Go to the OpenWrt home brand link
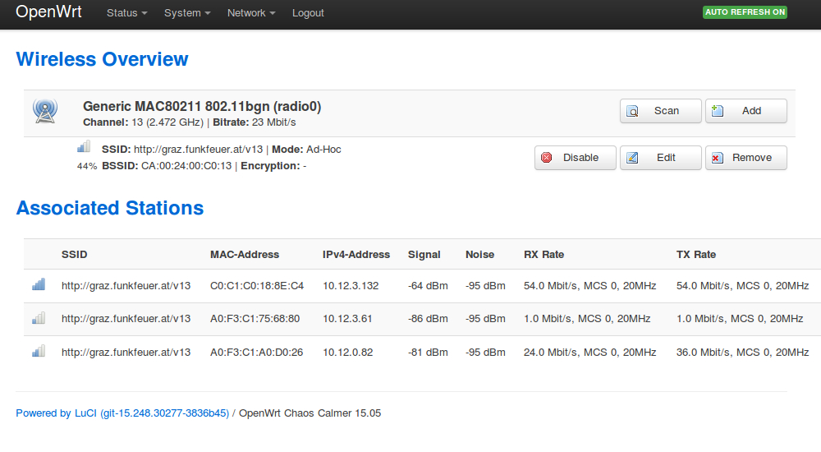This screenshot has width=821, height=452. click(48, 12)
